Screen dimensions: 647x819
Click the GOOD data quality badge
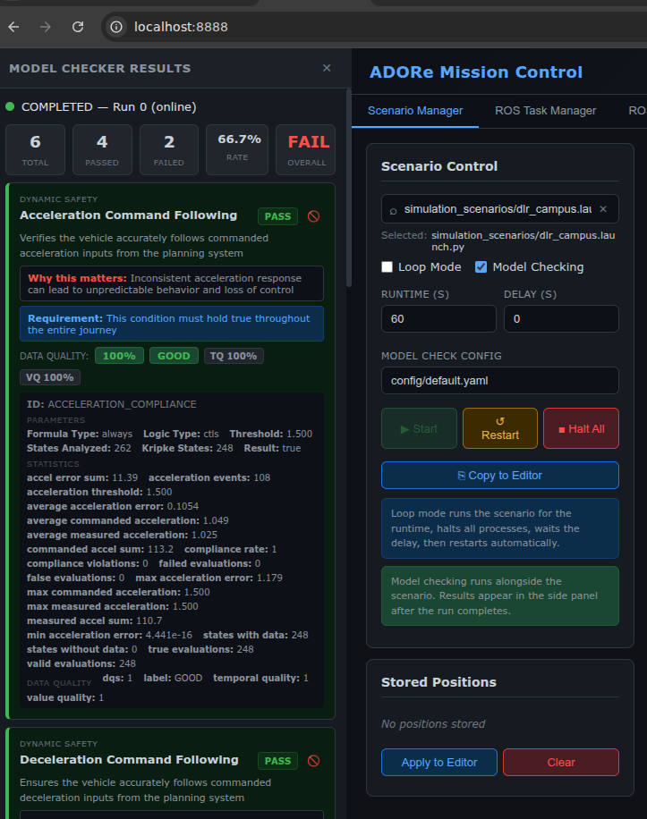coord(174,356)
